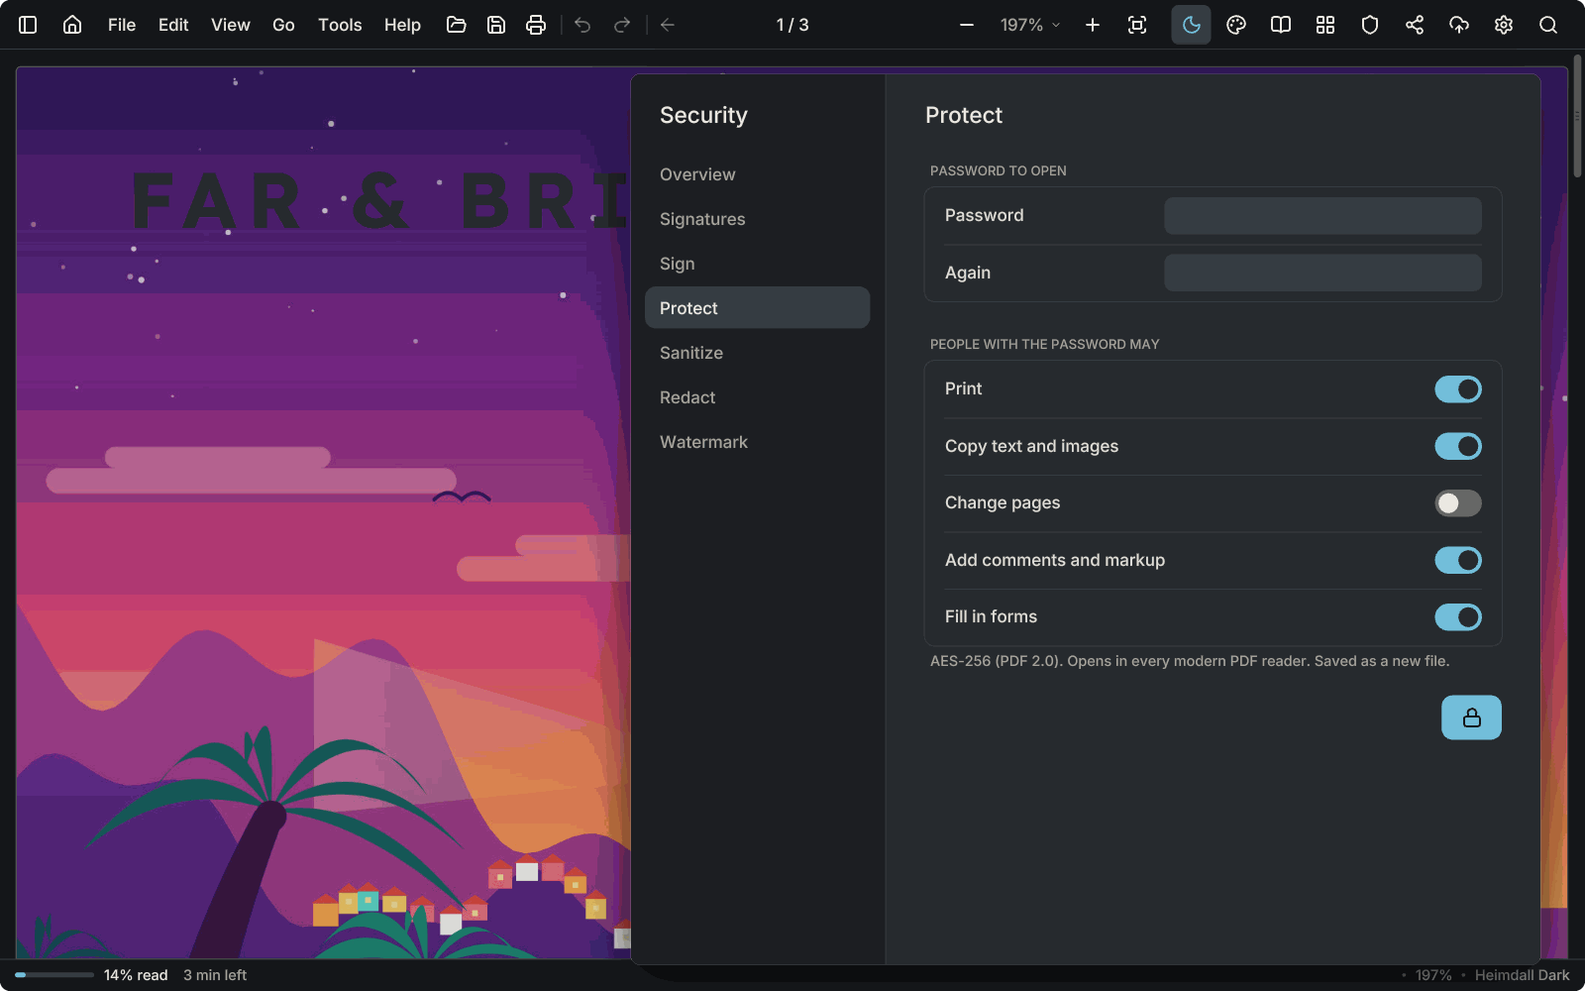Enable the Change pages toggle
This screenshot has height=991, width=1585.
[x=1458, y=503]
